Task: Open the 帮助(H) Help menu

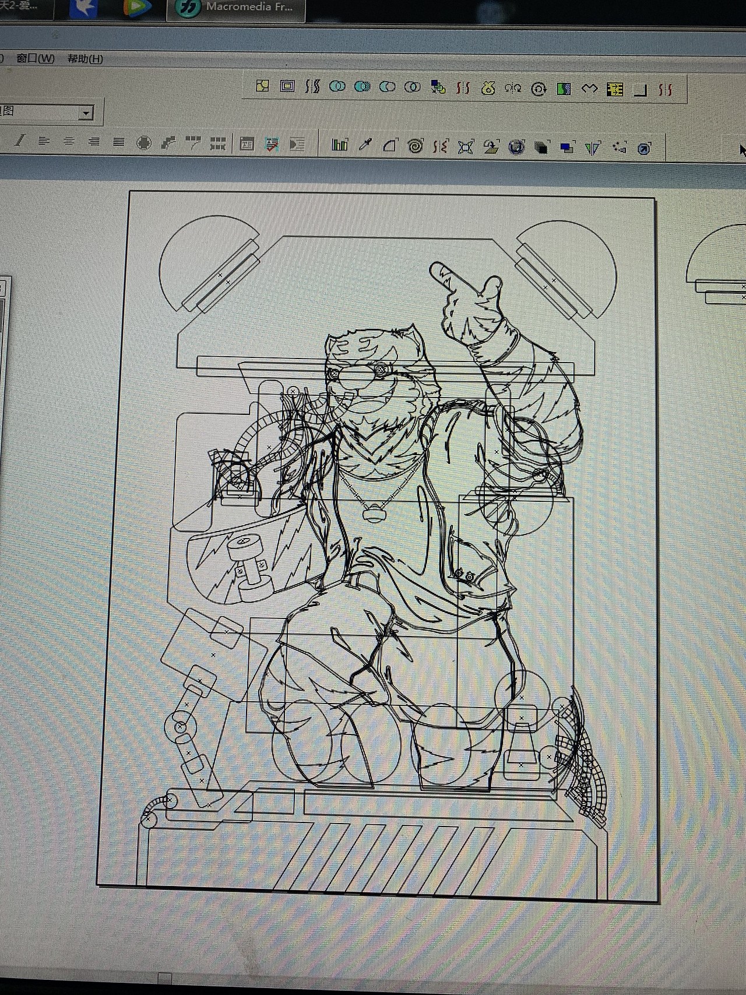Action: 85,59
